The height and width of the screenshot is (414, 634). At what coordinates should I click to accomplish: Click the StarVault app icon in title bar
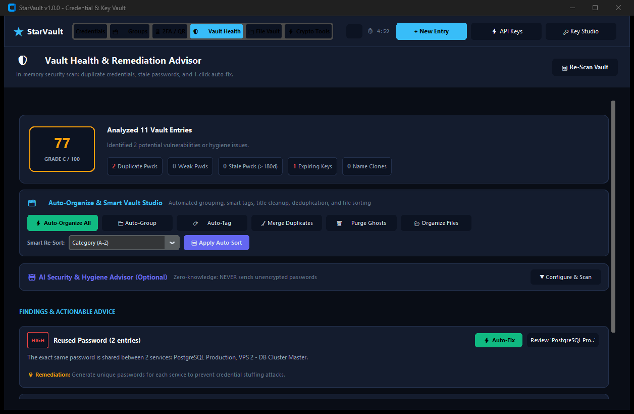pos(12,8)
